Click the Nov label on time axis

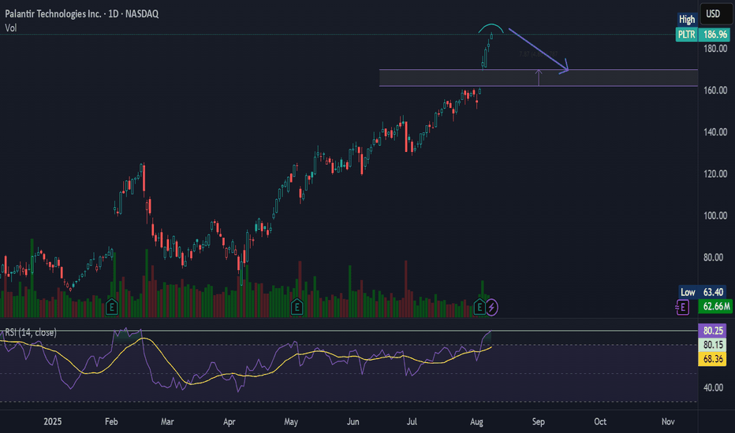click(668, 422)
